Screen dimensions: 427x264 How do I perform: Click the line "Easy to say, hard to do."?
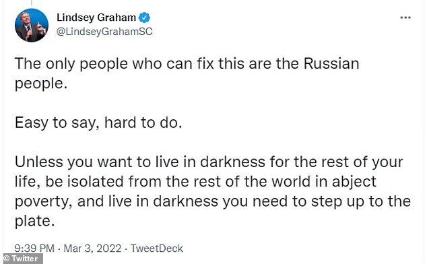point(98,123)
